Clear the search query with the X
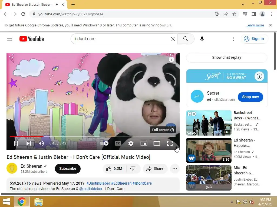 coord(173,39)
